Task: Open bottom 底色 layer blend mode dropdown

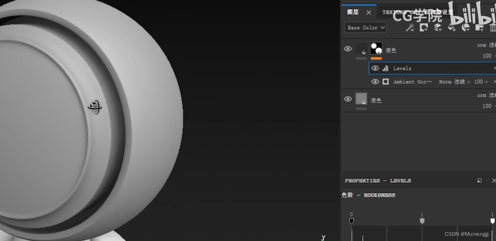Action: [487, 95]
